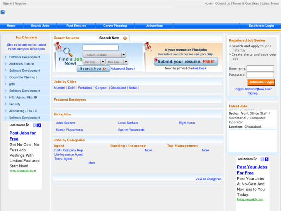Viewport: 281px width, 211px height.
Task: Browse jobs in Faridabad
Action: point(85,87)
